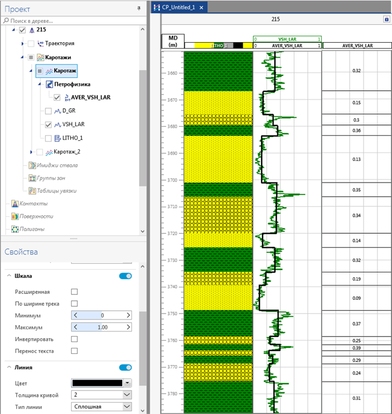Image resolution: width=392 pixels, height=414 pixels.
Task: Collapse the Линия properties section
Action: (9, 367)
